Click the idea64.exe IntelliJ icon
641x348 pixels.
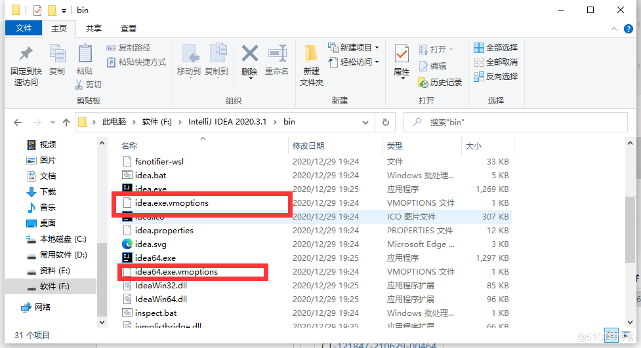127,258
